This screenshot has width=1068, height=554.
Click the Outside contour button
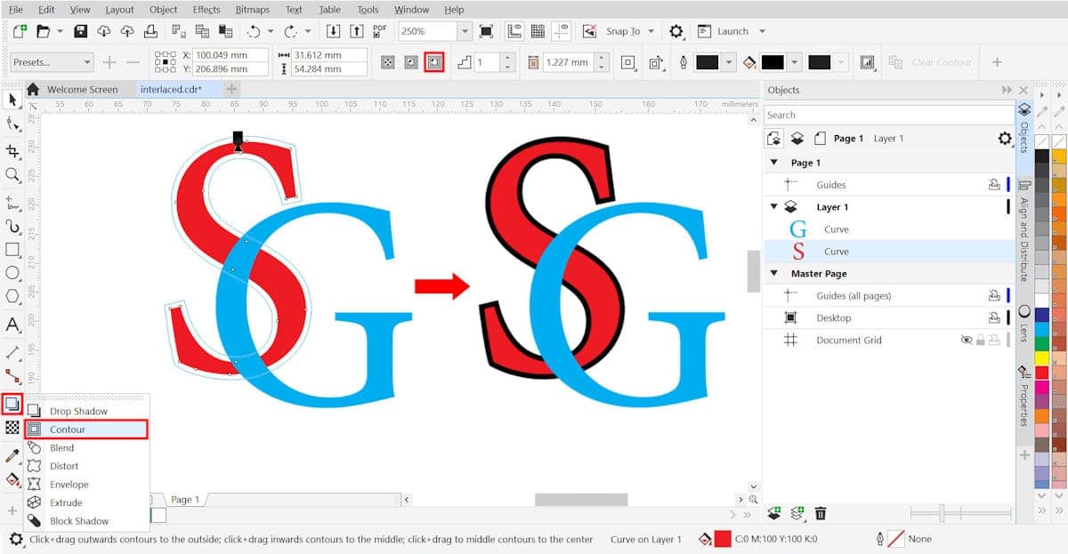pyautogui.click(x=434, y=62)
